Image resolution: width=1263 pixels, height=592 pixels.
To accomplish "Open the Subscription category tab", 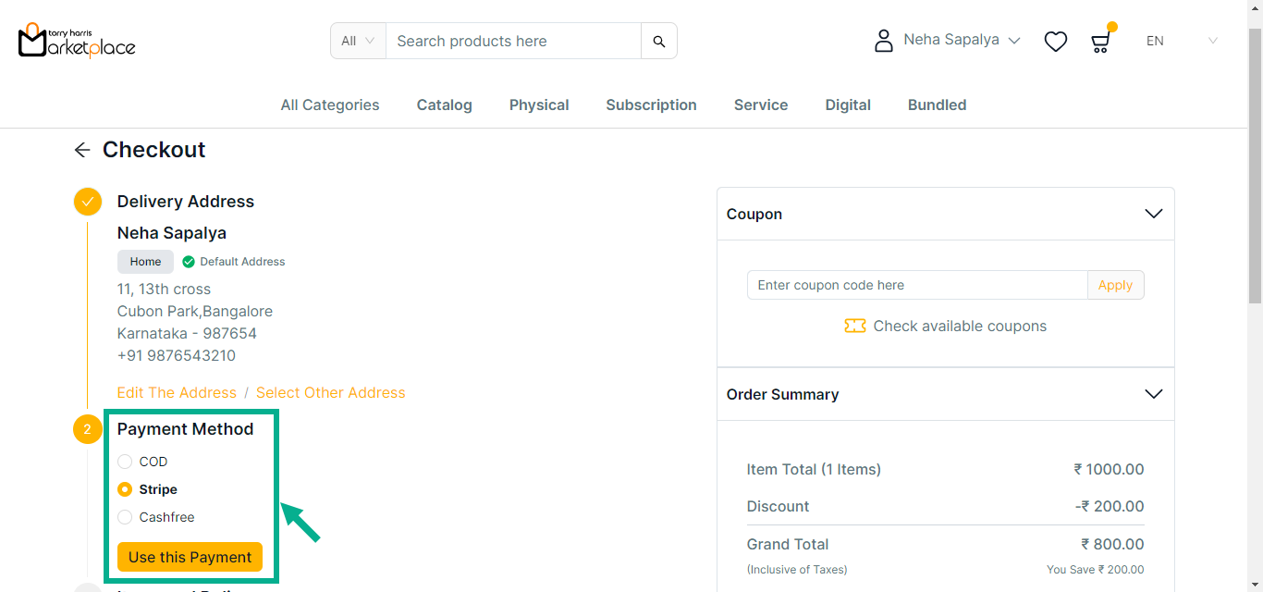I will click(x=651, y=105).
